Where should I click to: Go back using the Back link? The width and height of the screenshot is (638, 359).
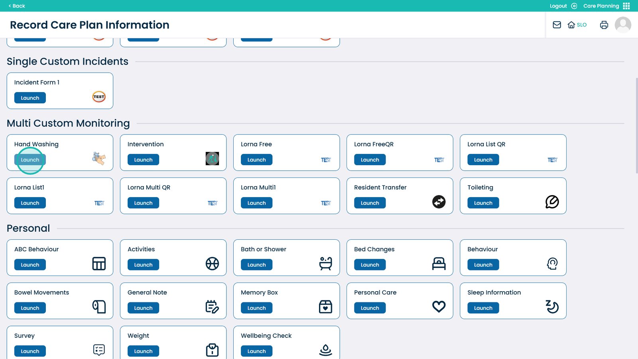(x=17, y=6)
